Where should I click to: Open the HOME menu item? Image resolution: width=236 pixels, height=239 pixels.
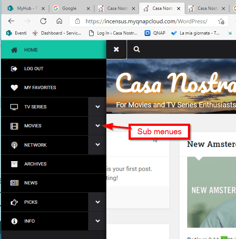[x=54, y=49]
